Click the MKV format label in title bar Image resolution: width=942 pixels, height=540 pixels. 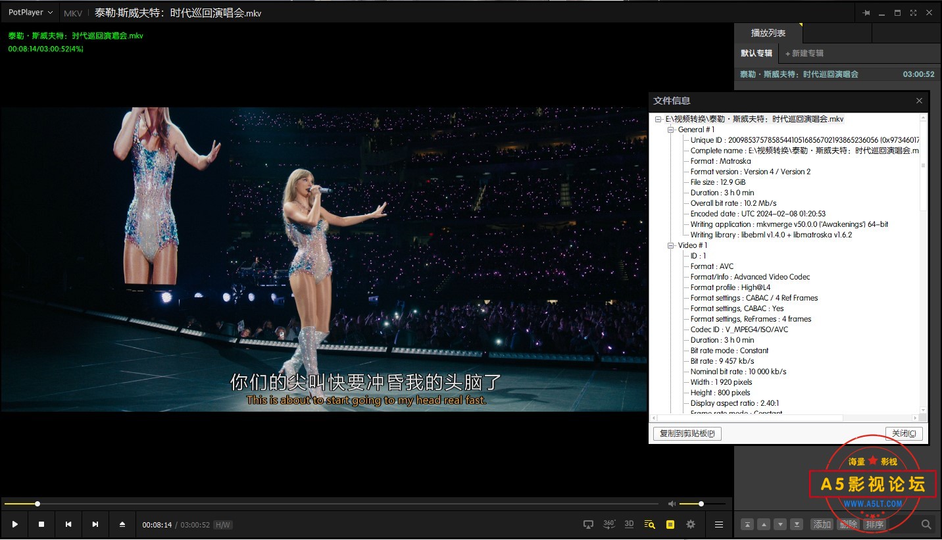click(73, 13)
